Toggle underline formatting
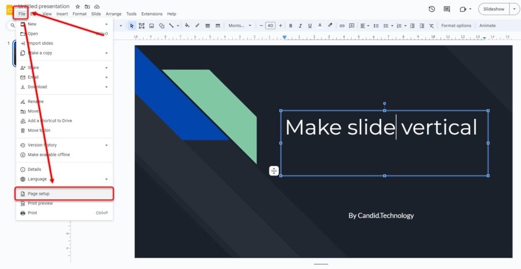This screenshot has width=521, height=269. [310, 25]
